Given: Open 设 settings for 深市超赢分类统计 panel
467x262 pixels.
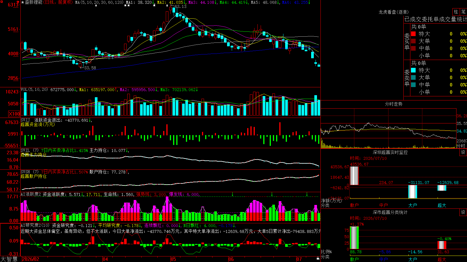Looking at the screenshot, I should [x=463, y=212].
